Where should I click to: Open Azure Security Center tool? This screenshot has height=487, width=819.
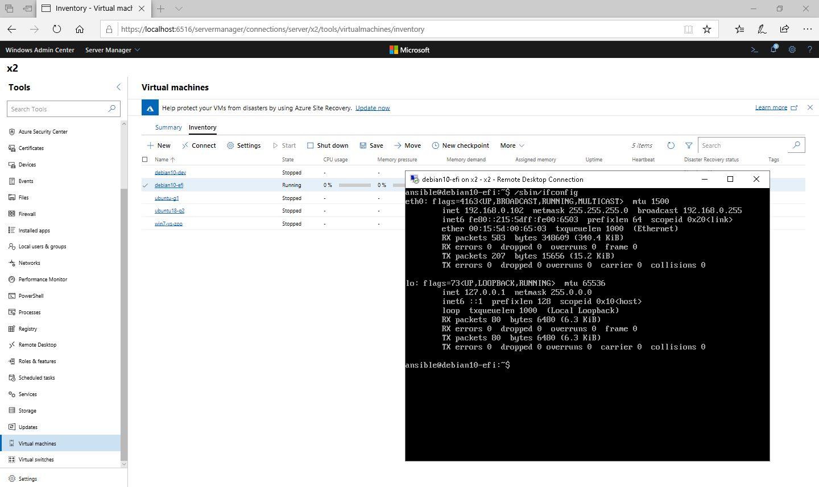coord(43,132)
